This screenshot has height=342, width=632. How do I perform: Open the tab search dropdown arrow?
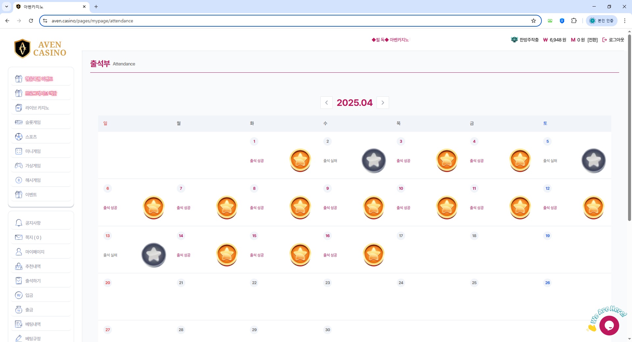click(7, 7)
